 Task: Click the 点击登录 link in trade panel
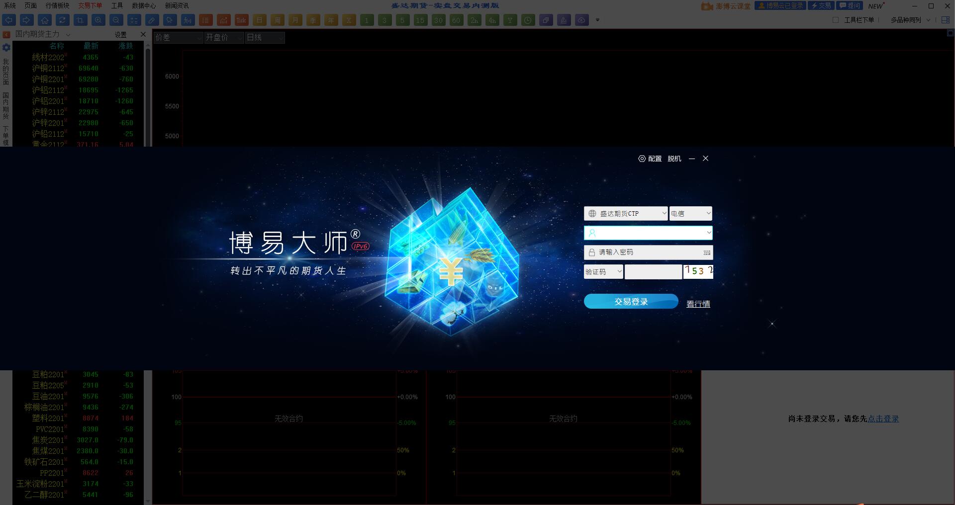click(883, 419)
